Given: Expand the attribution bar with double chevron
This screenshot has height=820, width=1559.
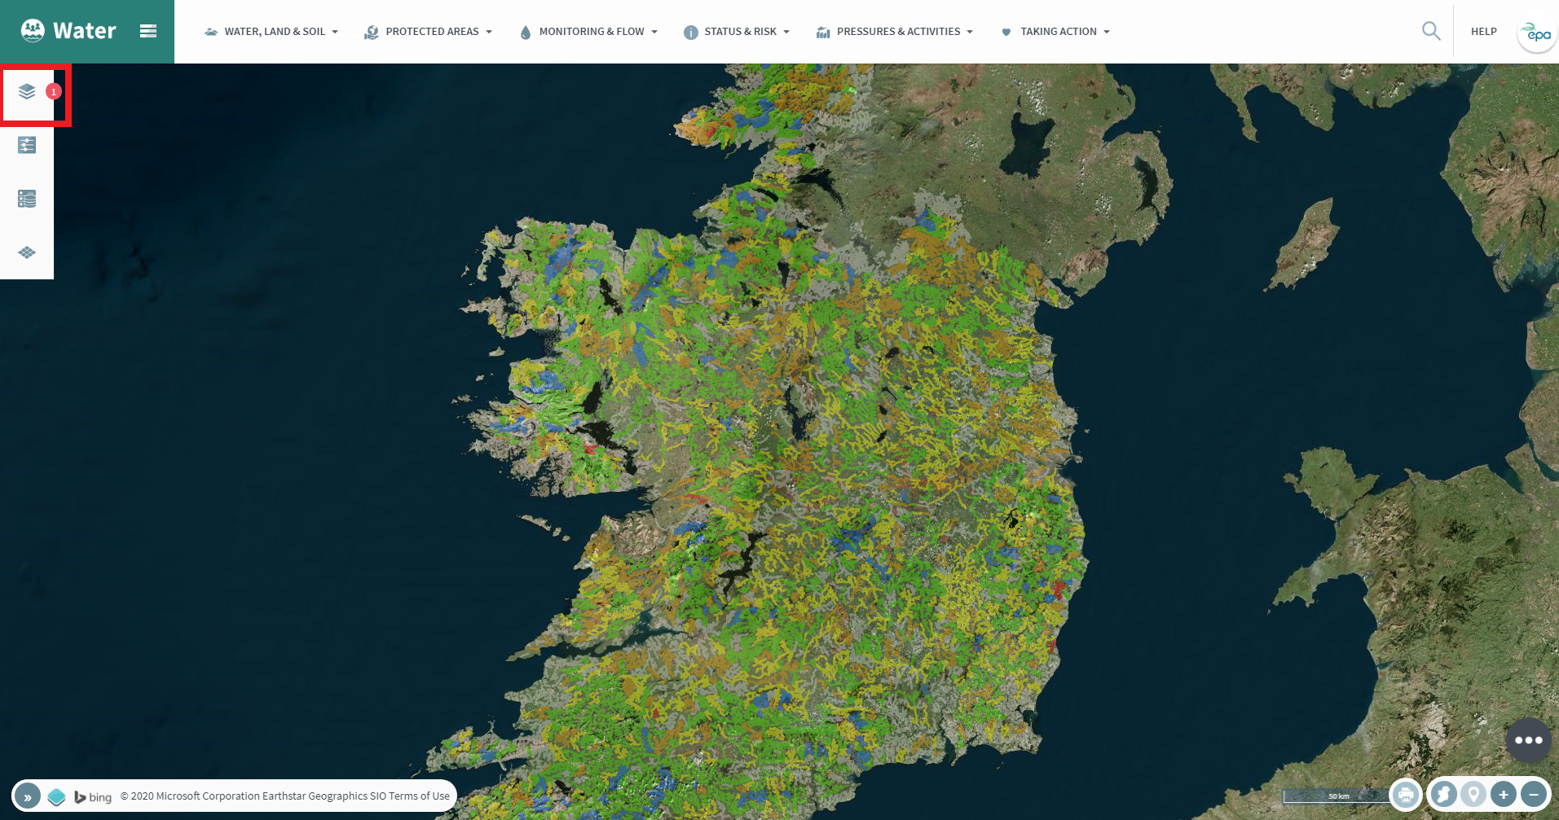Looking at the screenshot, I should tap(27, 796).
